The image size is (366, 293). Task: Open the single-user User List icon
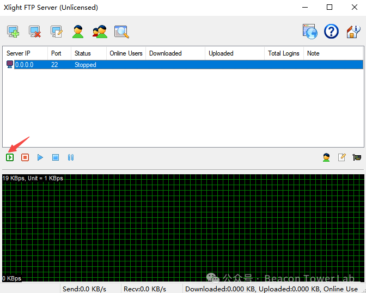click(x=78, y=32)
